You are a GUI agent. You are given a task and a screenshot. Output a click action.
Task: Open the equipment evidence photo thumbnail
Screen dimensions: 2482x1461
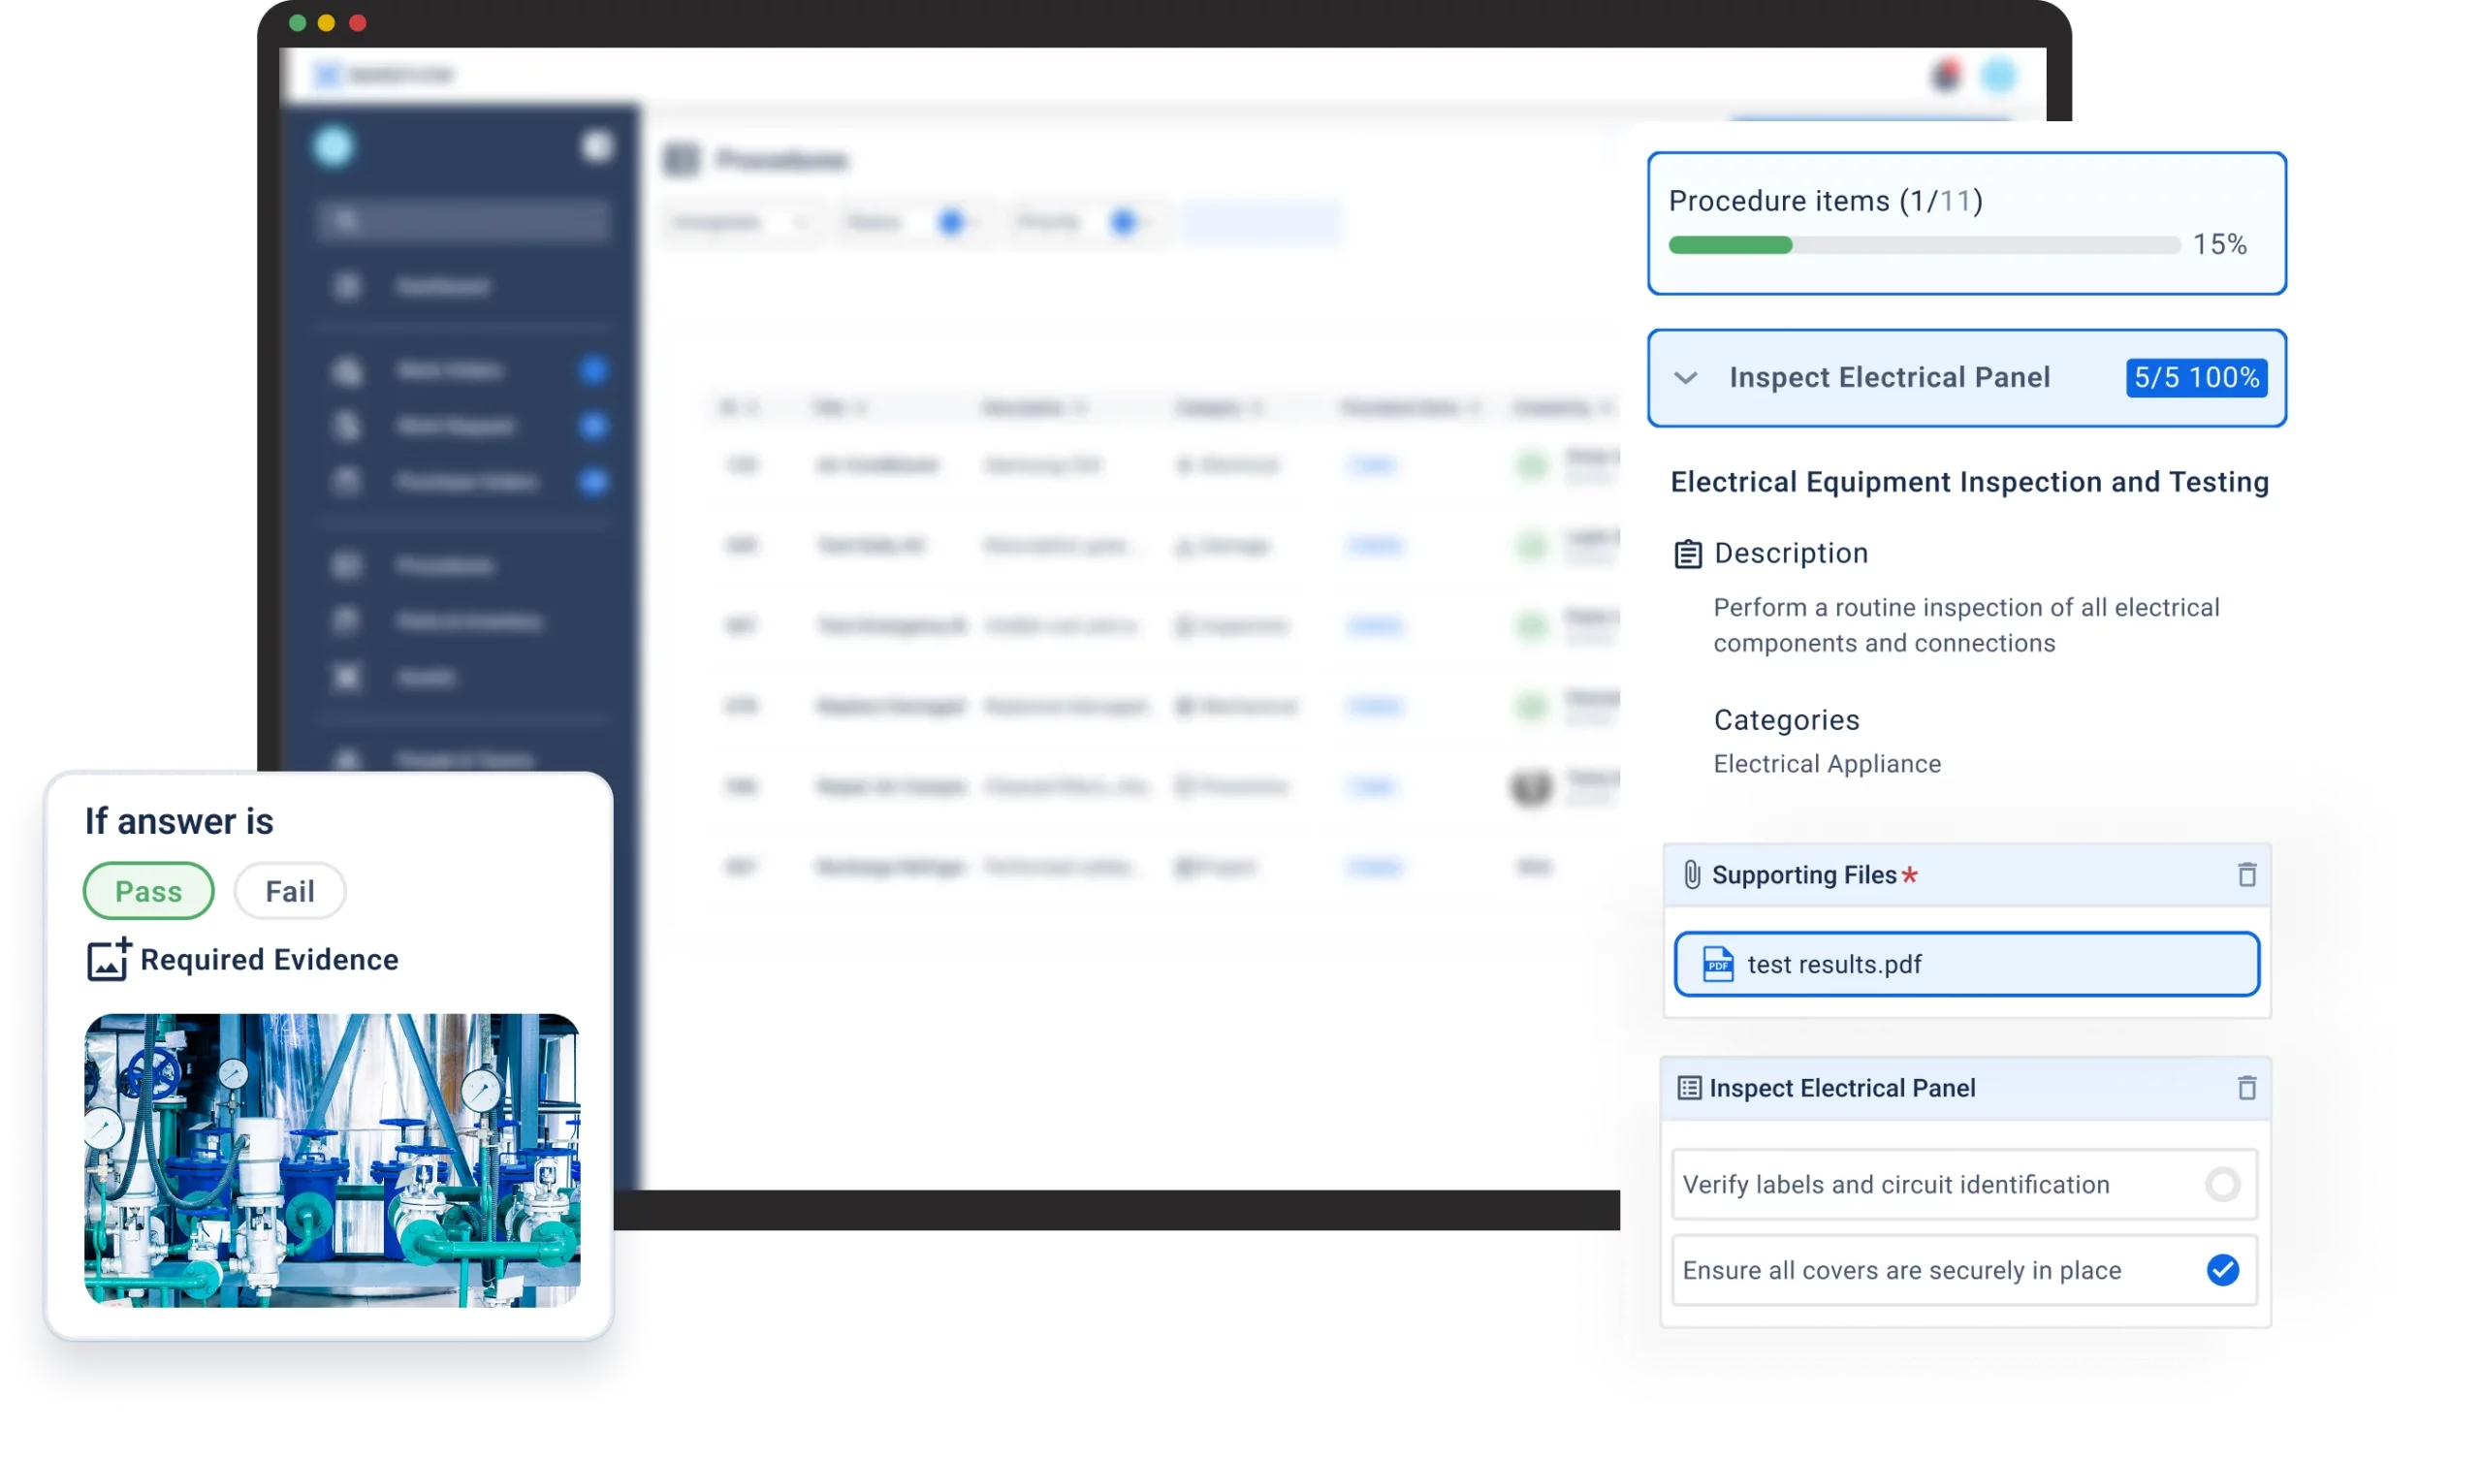pos(332,1159)
